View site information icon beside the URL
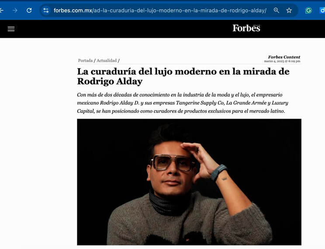The width and height of the screenshot is (325, 249). pos(46,11)
